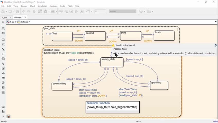This screenshot has height=123, width=218.
Task: Open dropdown arrow next to New Model
Action: coord(6,11)
